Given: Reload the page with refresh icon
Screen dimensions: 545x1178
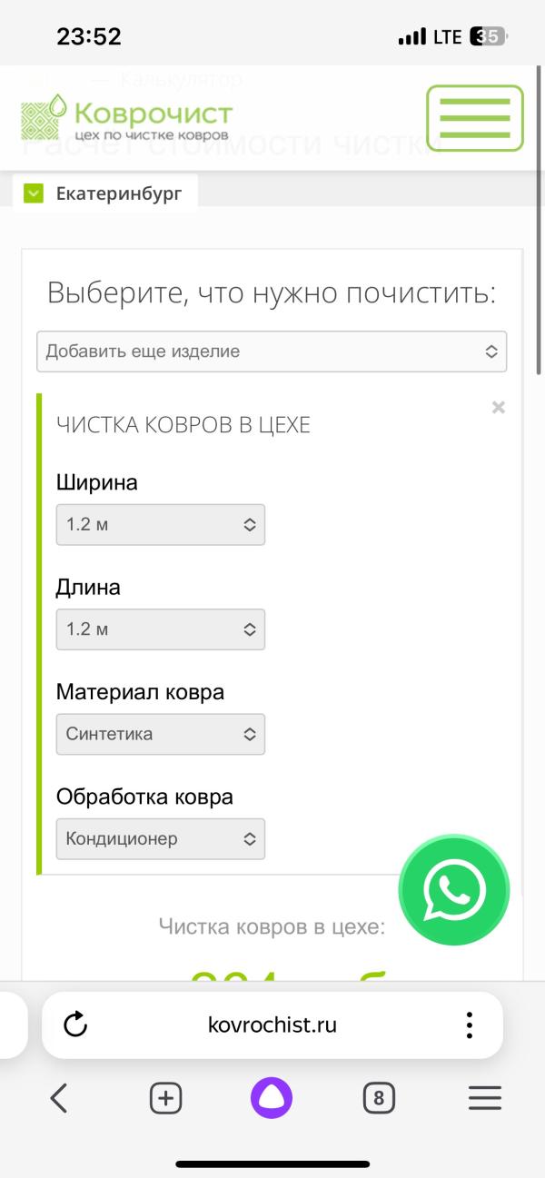Looking at the screenshot, I should click(75, 1025).
